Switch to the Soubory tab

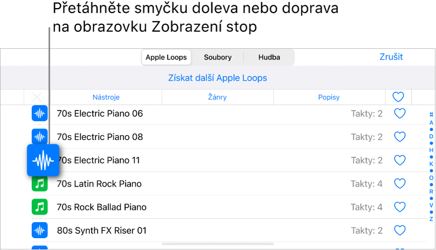pos(218,57)
